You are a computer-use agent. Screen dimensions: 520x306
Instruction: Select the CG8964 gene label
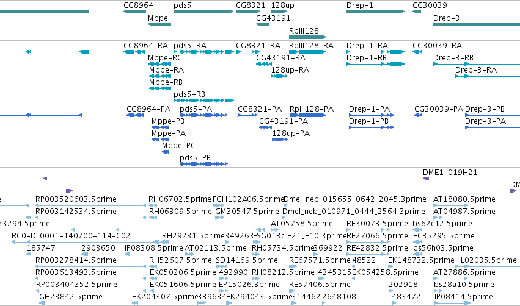[138, 5]
